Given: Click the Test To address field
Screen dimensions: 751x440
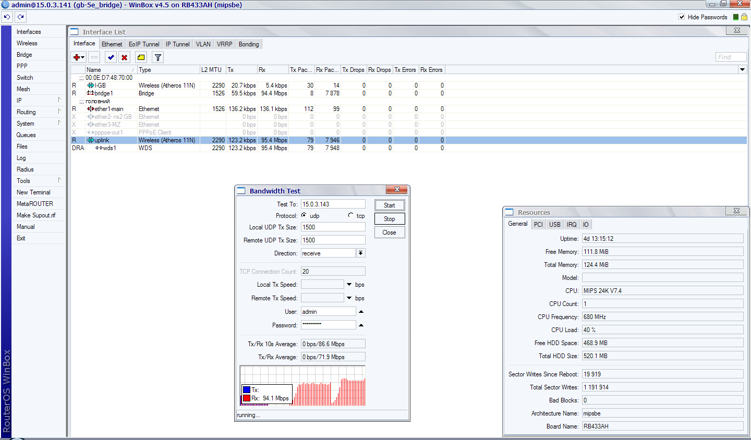Looking at the screenshot, I should point(333,204).
